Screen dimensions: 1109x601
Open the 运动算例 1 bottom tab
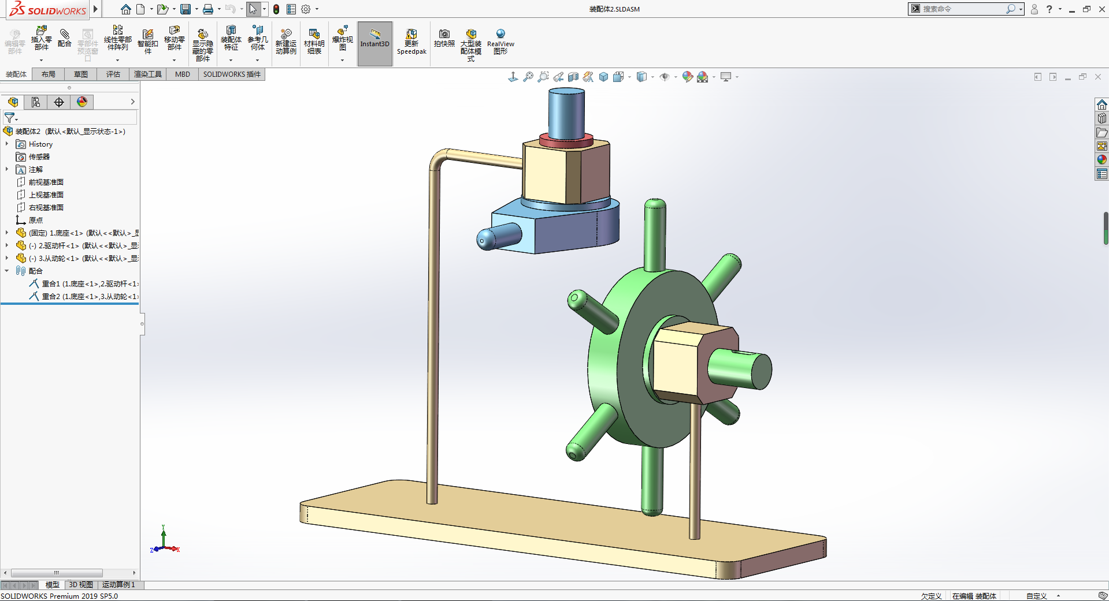(118, 585)
